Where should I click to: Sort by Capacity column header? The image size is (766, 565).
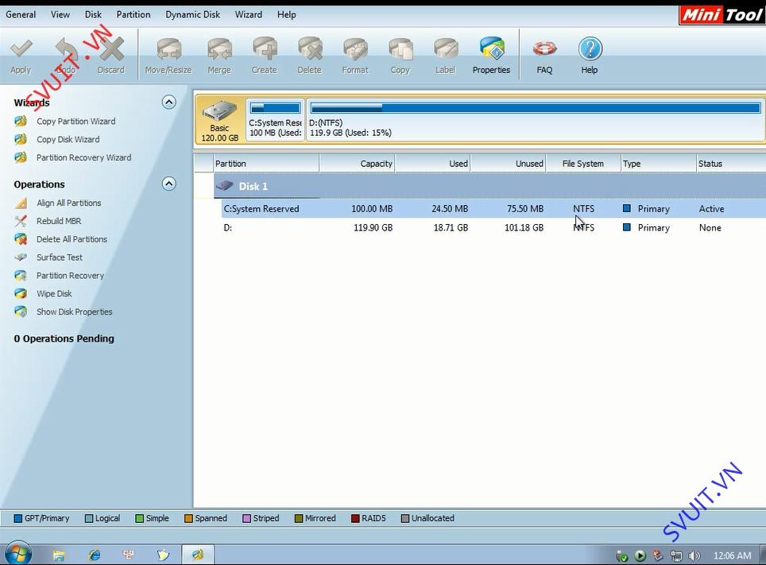(x=357, y=164)
